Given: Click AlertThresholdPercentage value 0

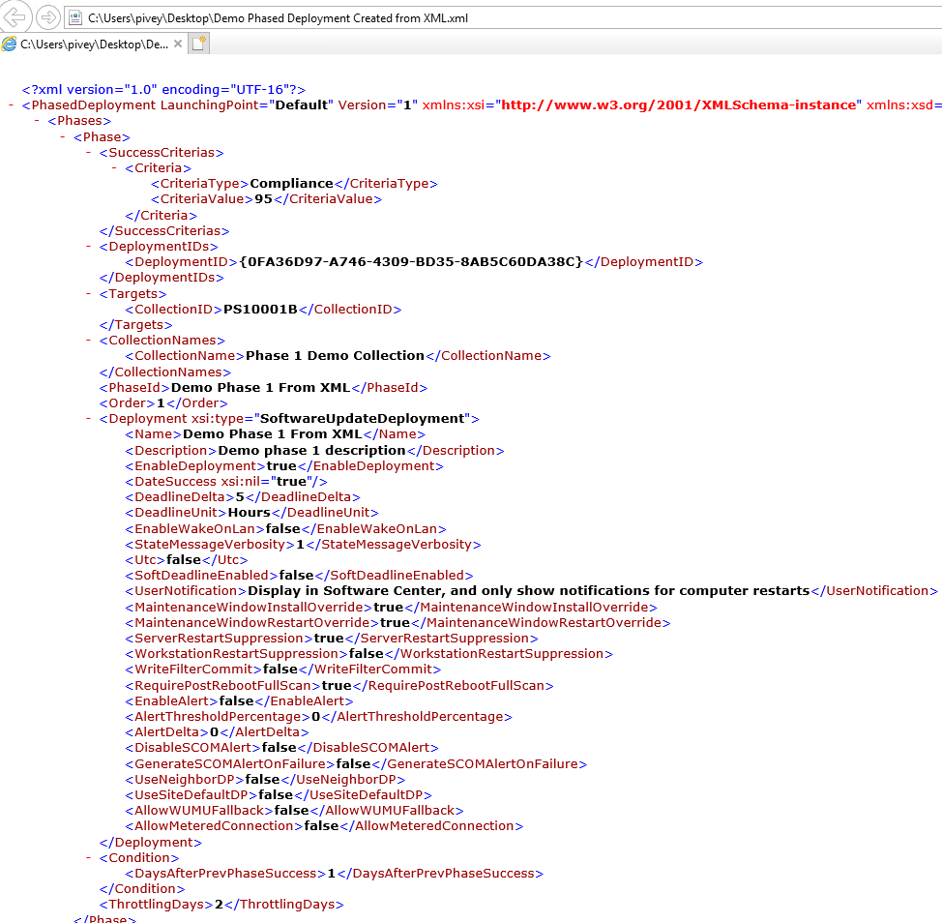Looking at the screenshot, I should (x=316, y=717).
